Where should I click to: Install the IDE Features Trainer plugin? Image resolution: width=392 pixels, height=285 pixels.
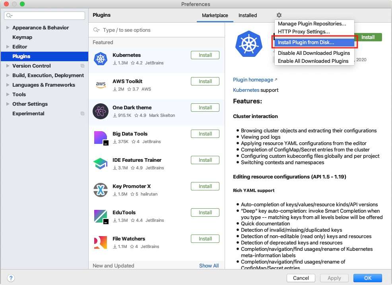coord(205,160)
